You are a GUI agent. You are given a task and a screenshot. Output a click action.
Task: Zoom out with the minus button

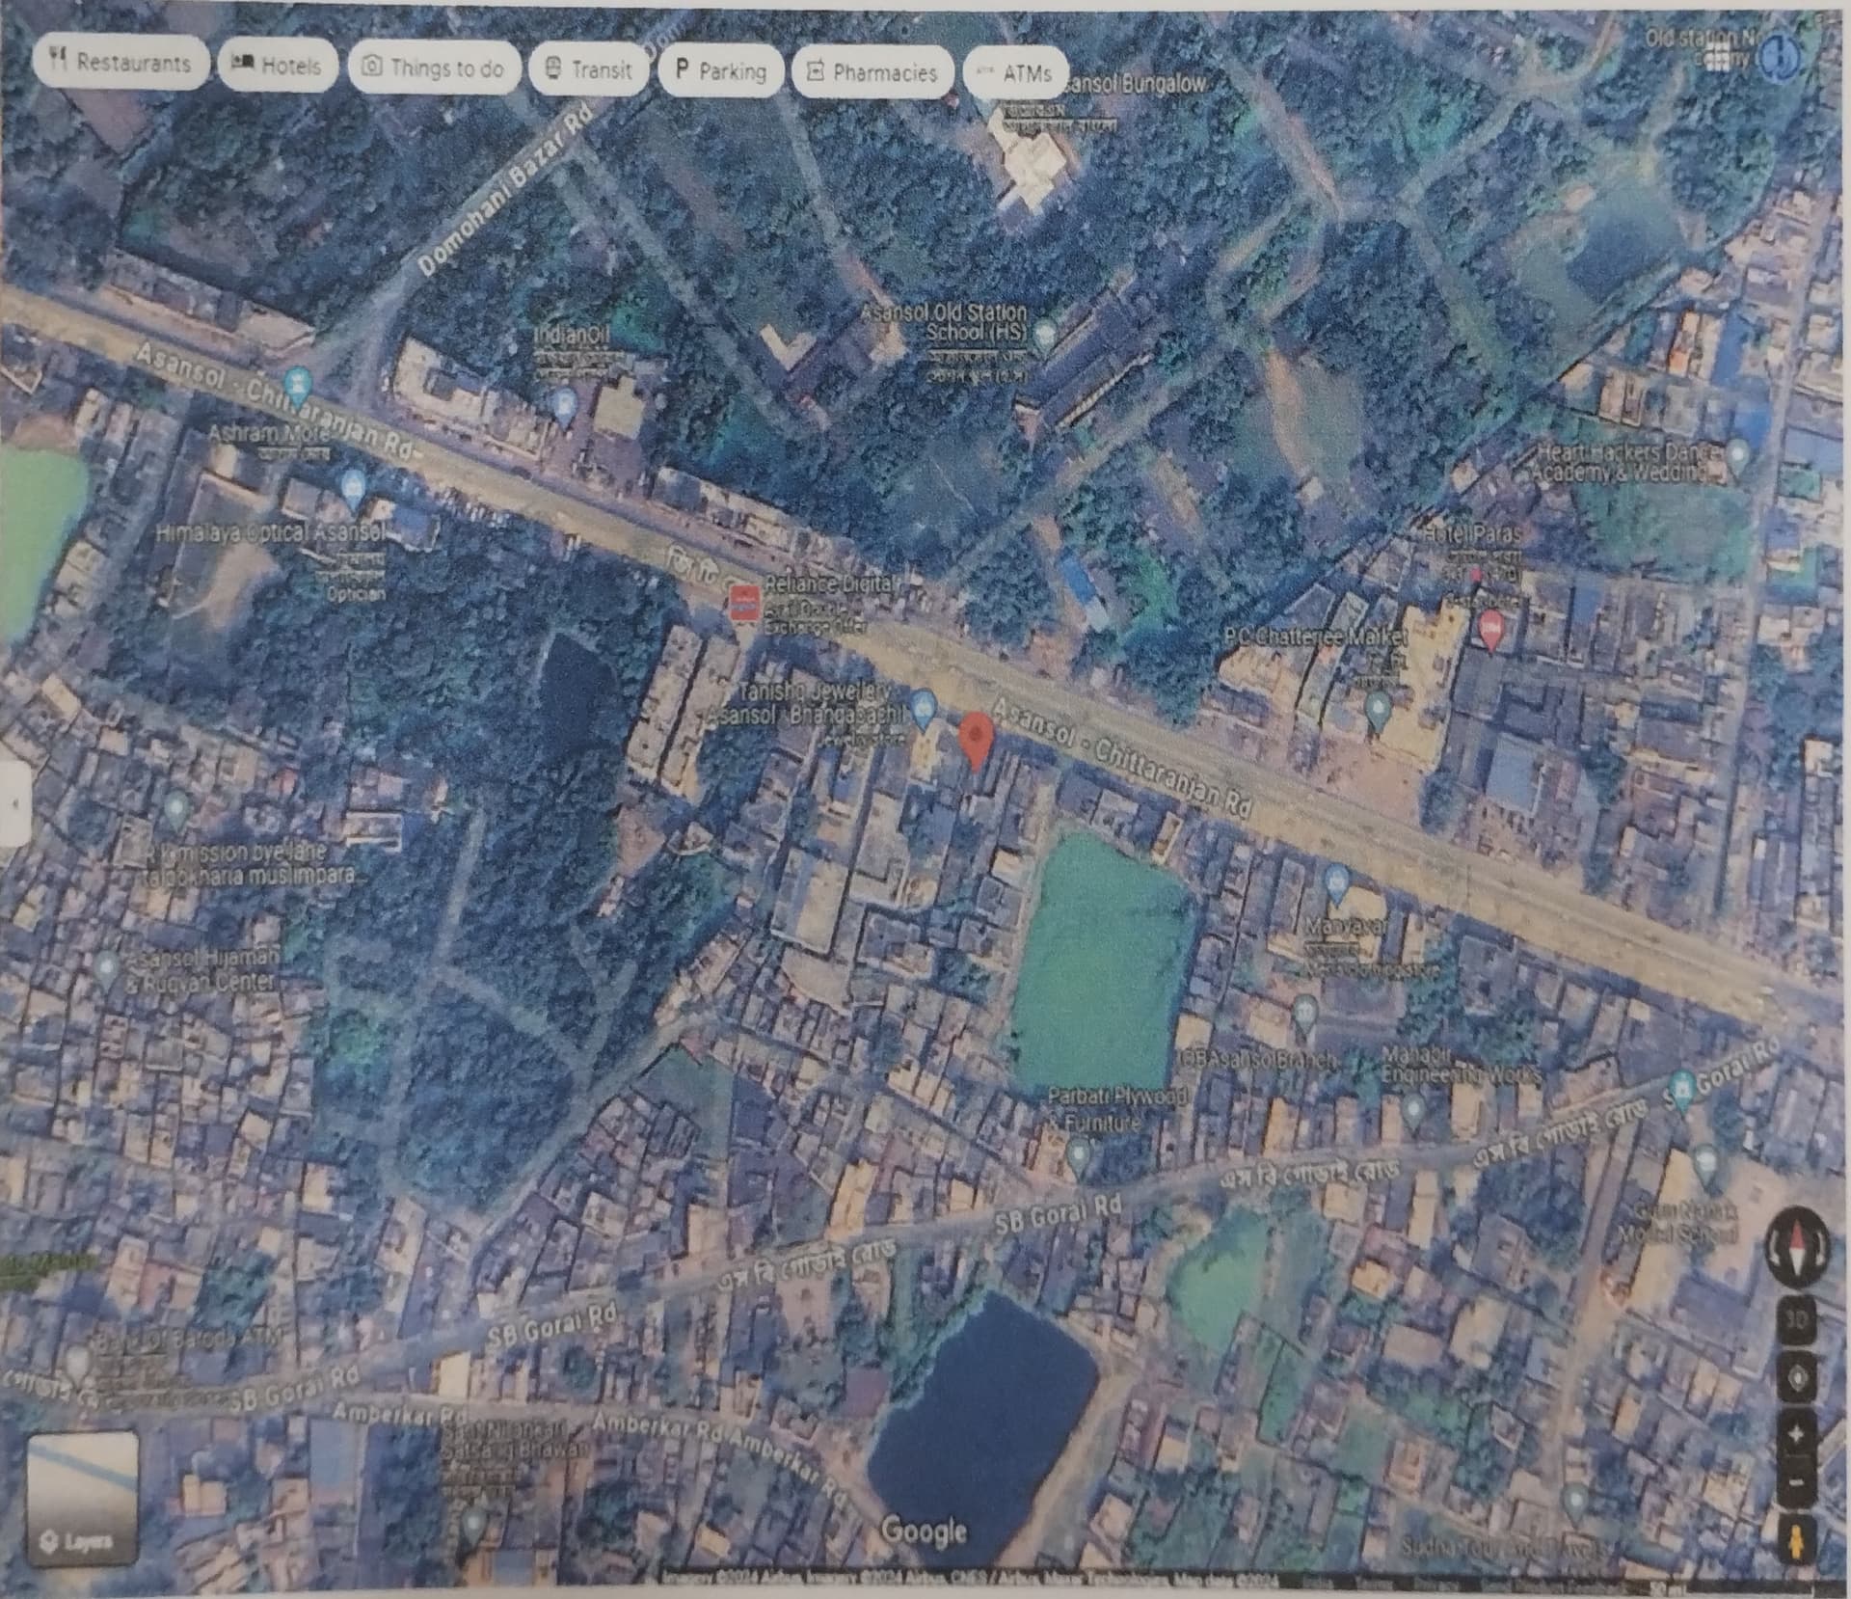point(1797,1483)
